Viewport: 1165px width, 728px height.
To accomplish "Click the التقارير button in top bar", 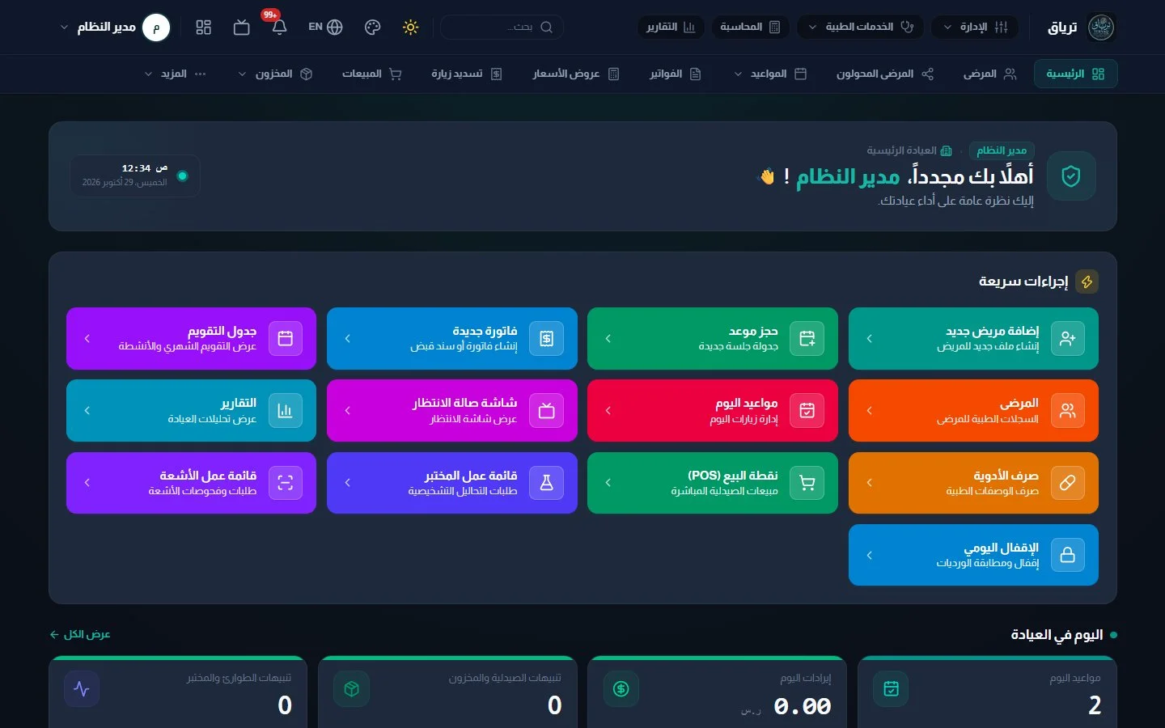I will pyautogui.click(x=671, y=27).
